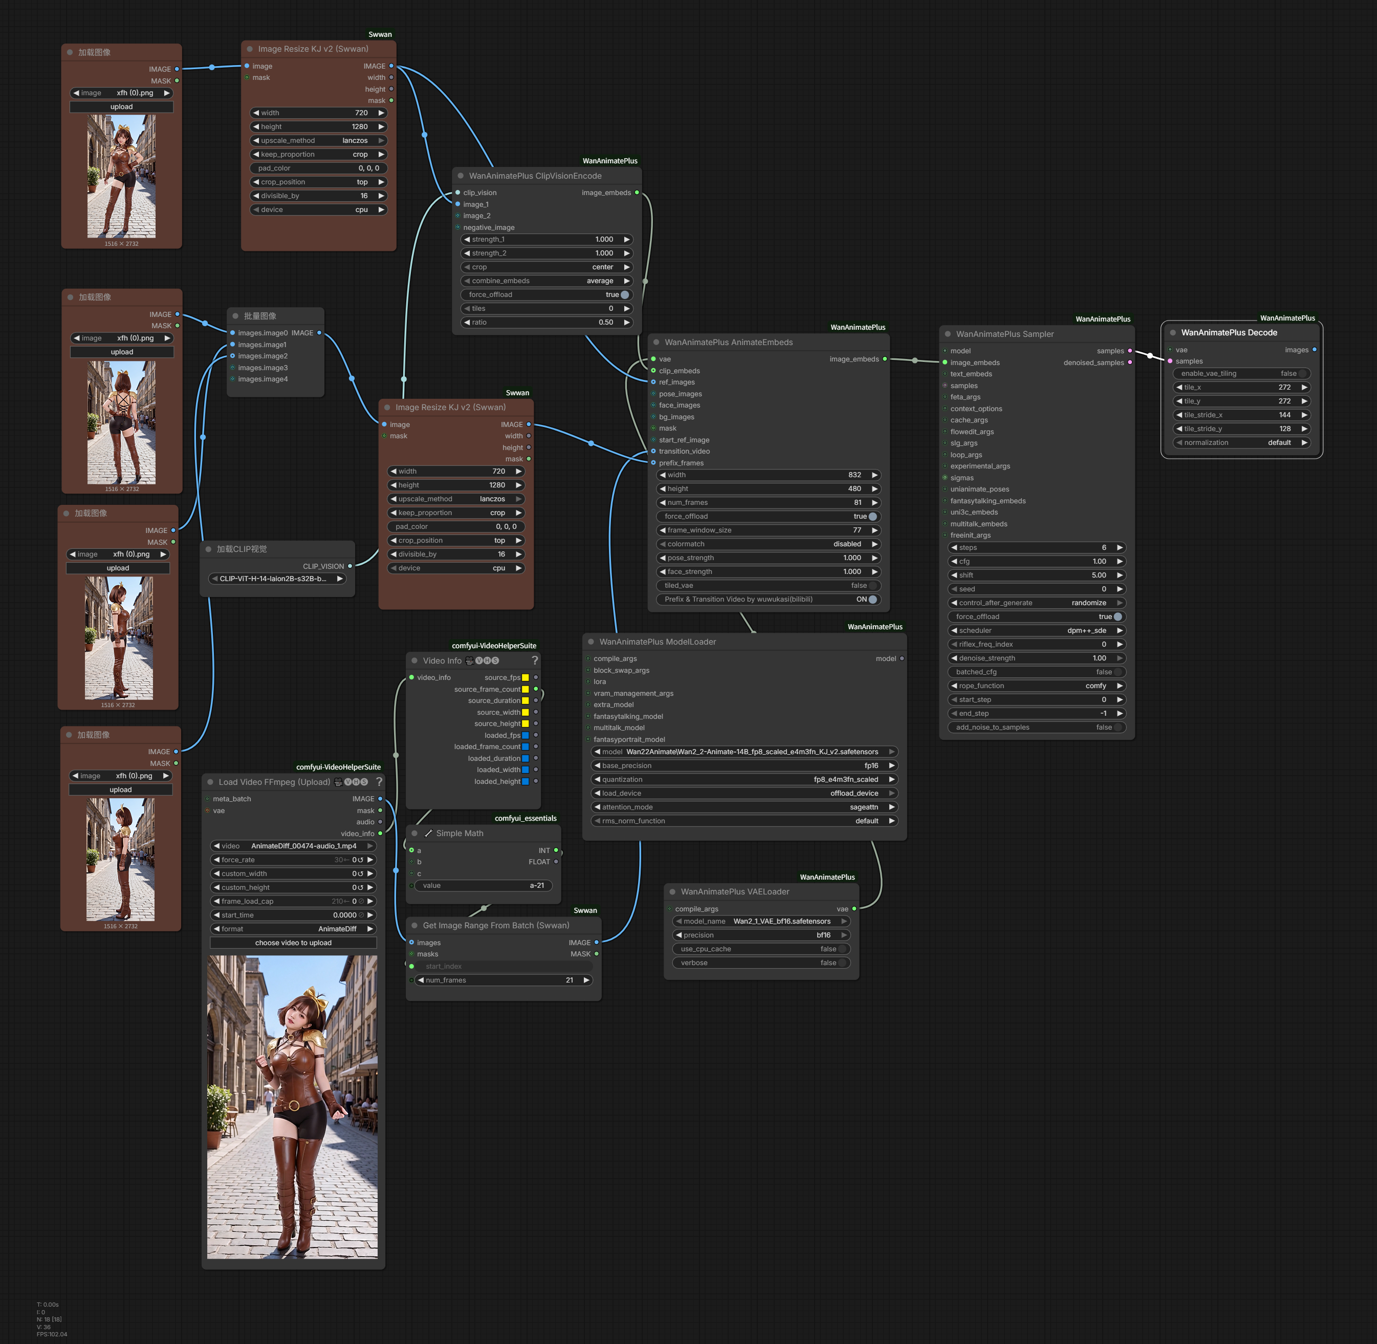The image size is (1377, 1344).
Task: Enable add_noise_to_samples in the Sampler
Action: click(1037, 728)
